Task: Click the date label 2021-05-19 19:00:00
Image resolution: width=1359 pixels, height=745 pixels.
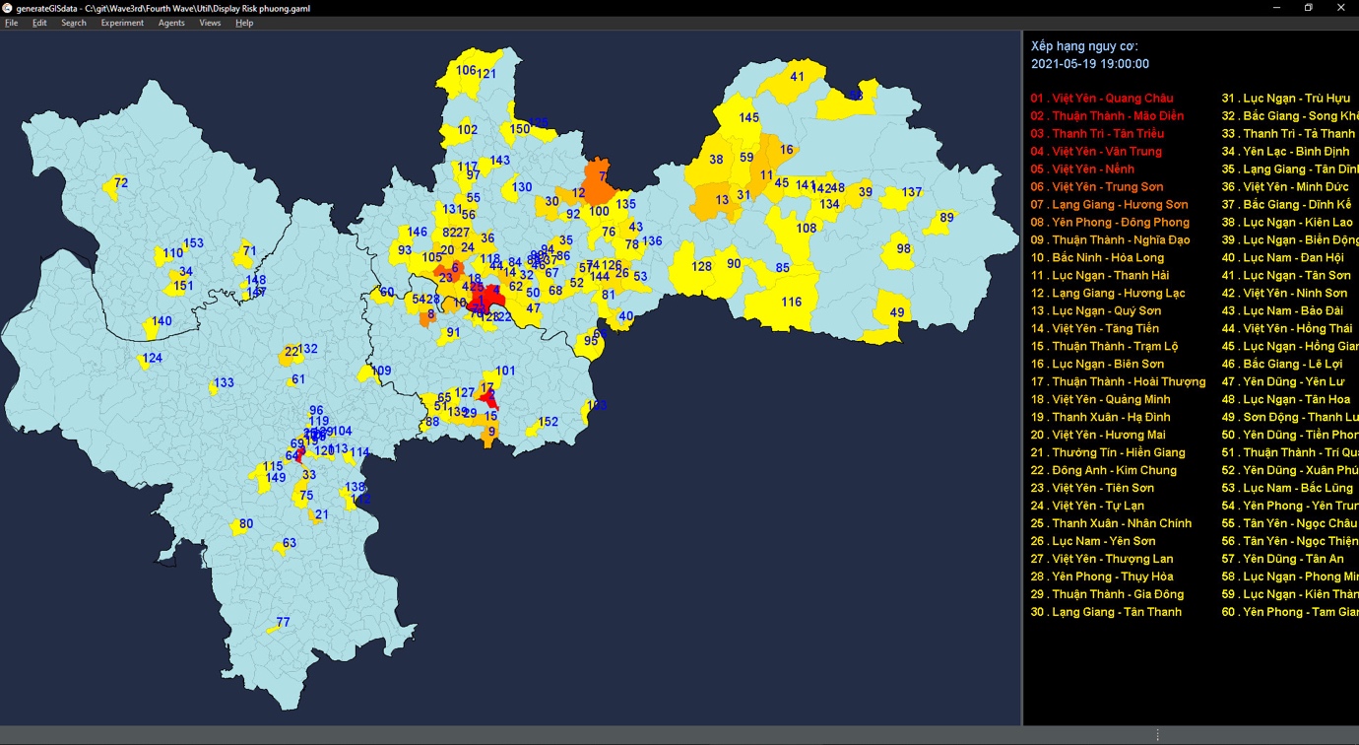Action: [1089, 64]
